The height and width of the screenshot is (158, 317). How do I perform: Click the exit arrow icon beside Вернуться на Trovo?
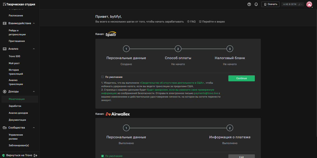pyautogui.click(x=36, y=155)
